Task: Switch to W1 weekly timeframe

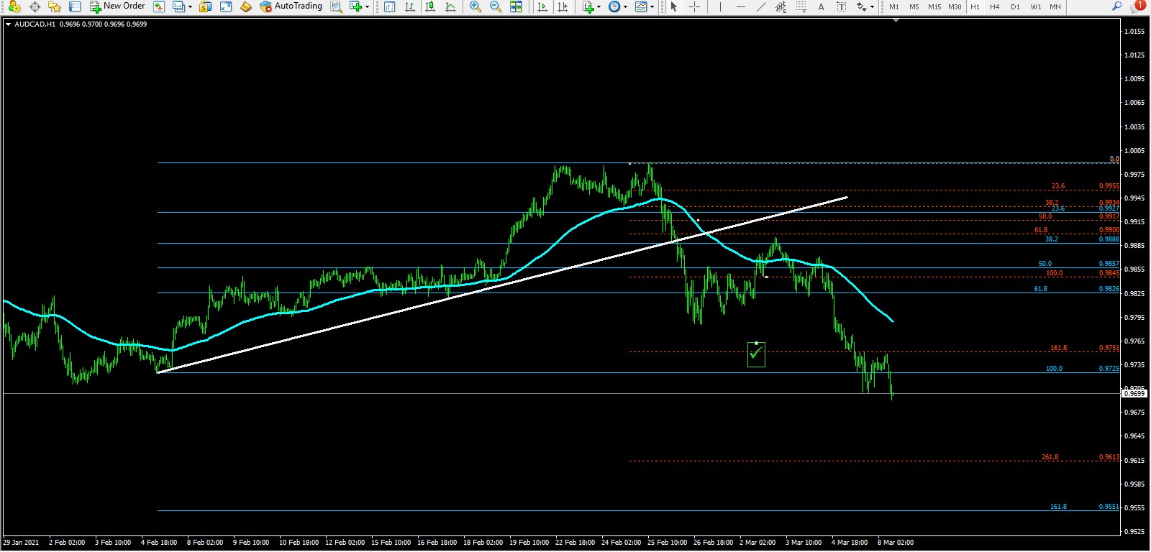Action: pos(1035,6)
